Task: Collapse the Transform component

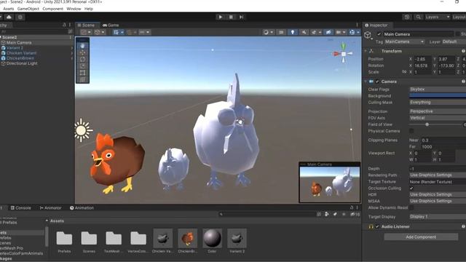Action: coord(366,51)
